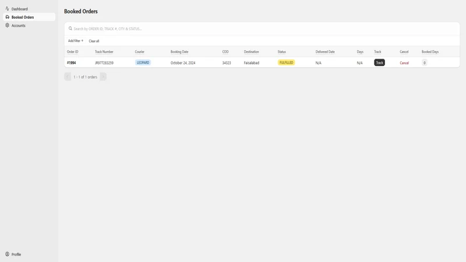Open the Add filter menu
This screenshot has width=466, height=262.
[x=76, y=41]
